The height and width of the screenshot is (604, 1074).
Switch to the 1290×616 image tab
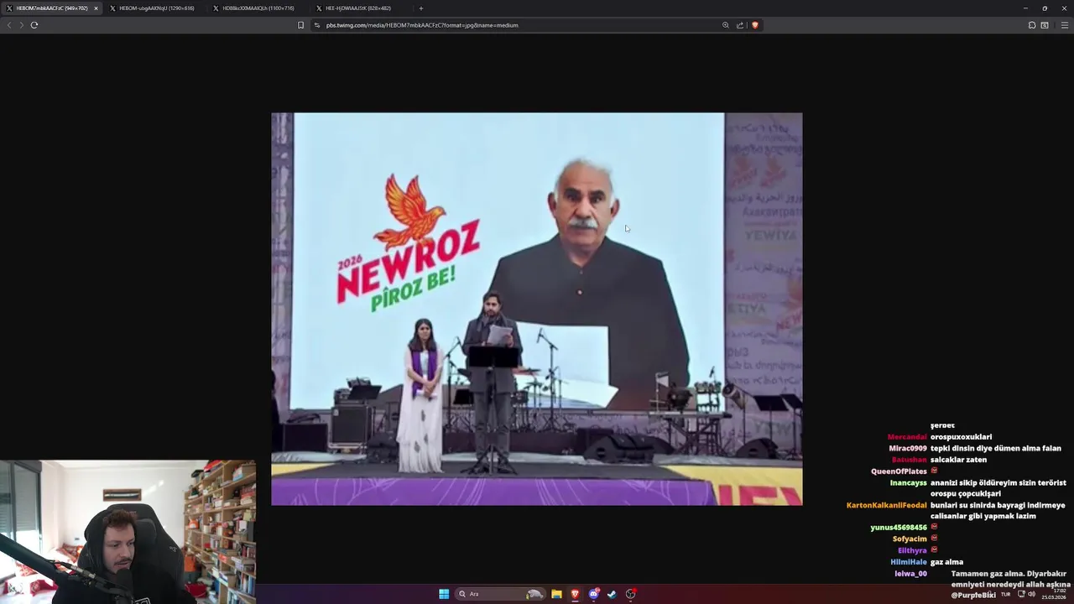point(156,8)
